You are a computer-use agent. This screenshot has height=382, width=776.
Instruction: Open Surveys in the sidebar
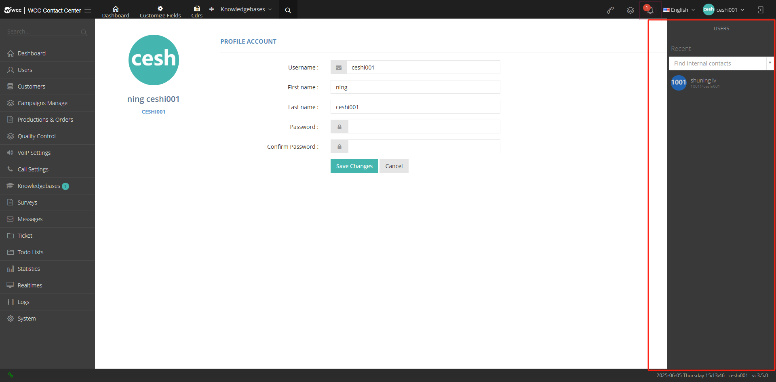pos(47,203)
